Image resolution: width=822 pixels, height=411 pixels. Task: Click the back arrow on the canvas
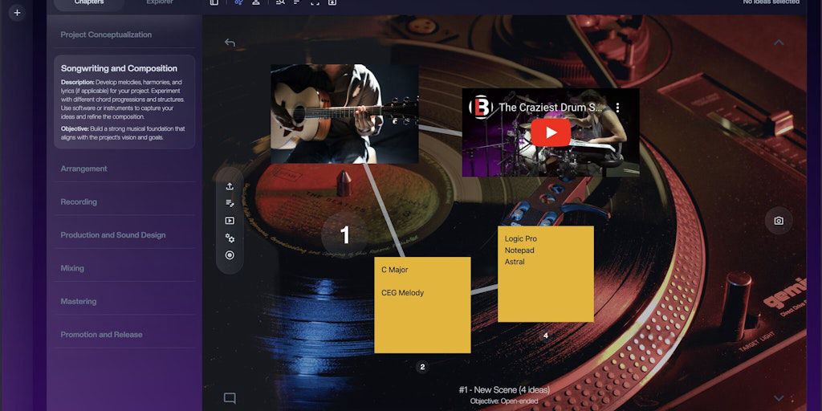pos(230,43)
